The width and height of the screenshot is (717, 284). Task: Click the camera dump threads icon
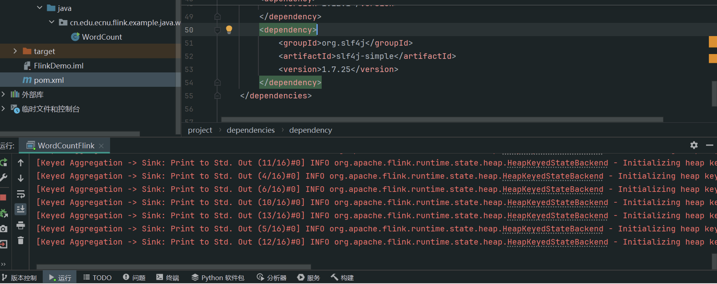tap(4, 229)
